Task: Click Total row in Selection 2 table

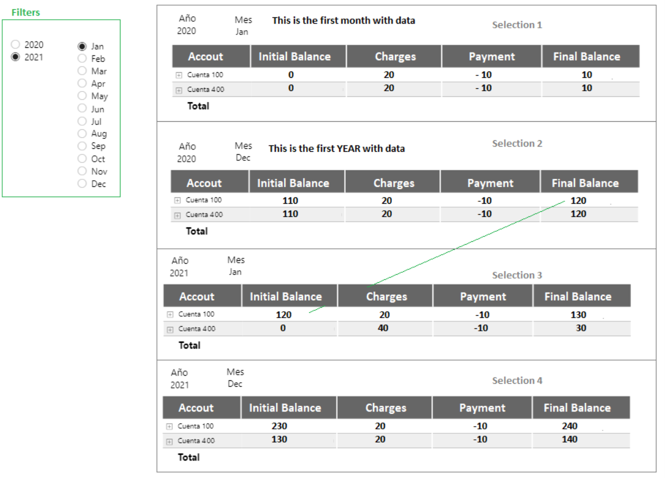Action: click(x=197, y=231)
